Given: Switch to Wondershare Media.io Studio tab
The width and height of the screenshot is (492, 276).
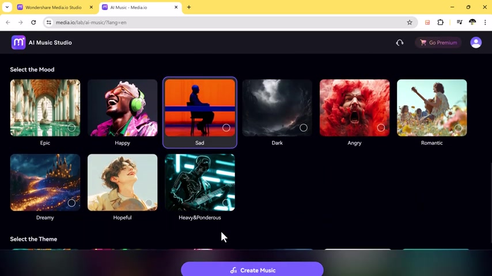Looking at the screenshot, I should (x=54, y=7).
